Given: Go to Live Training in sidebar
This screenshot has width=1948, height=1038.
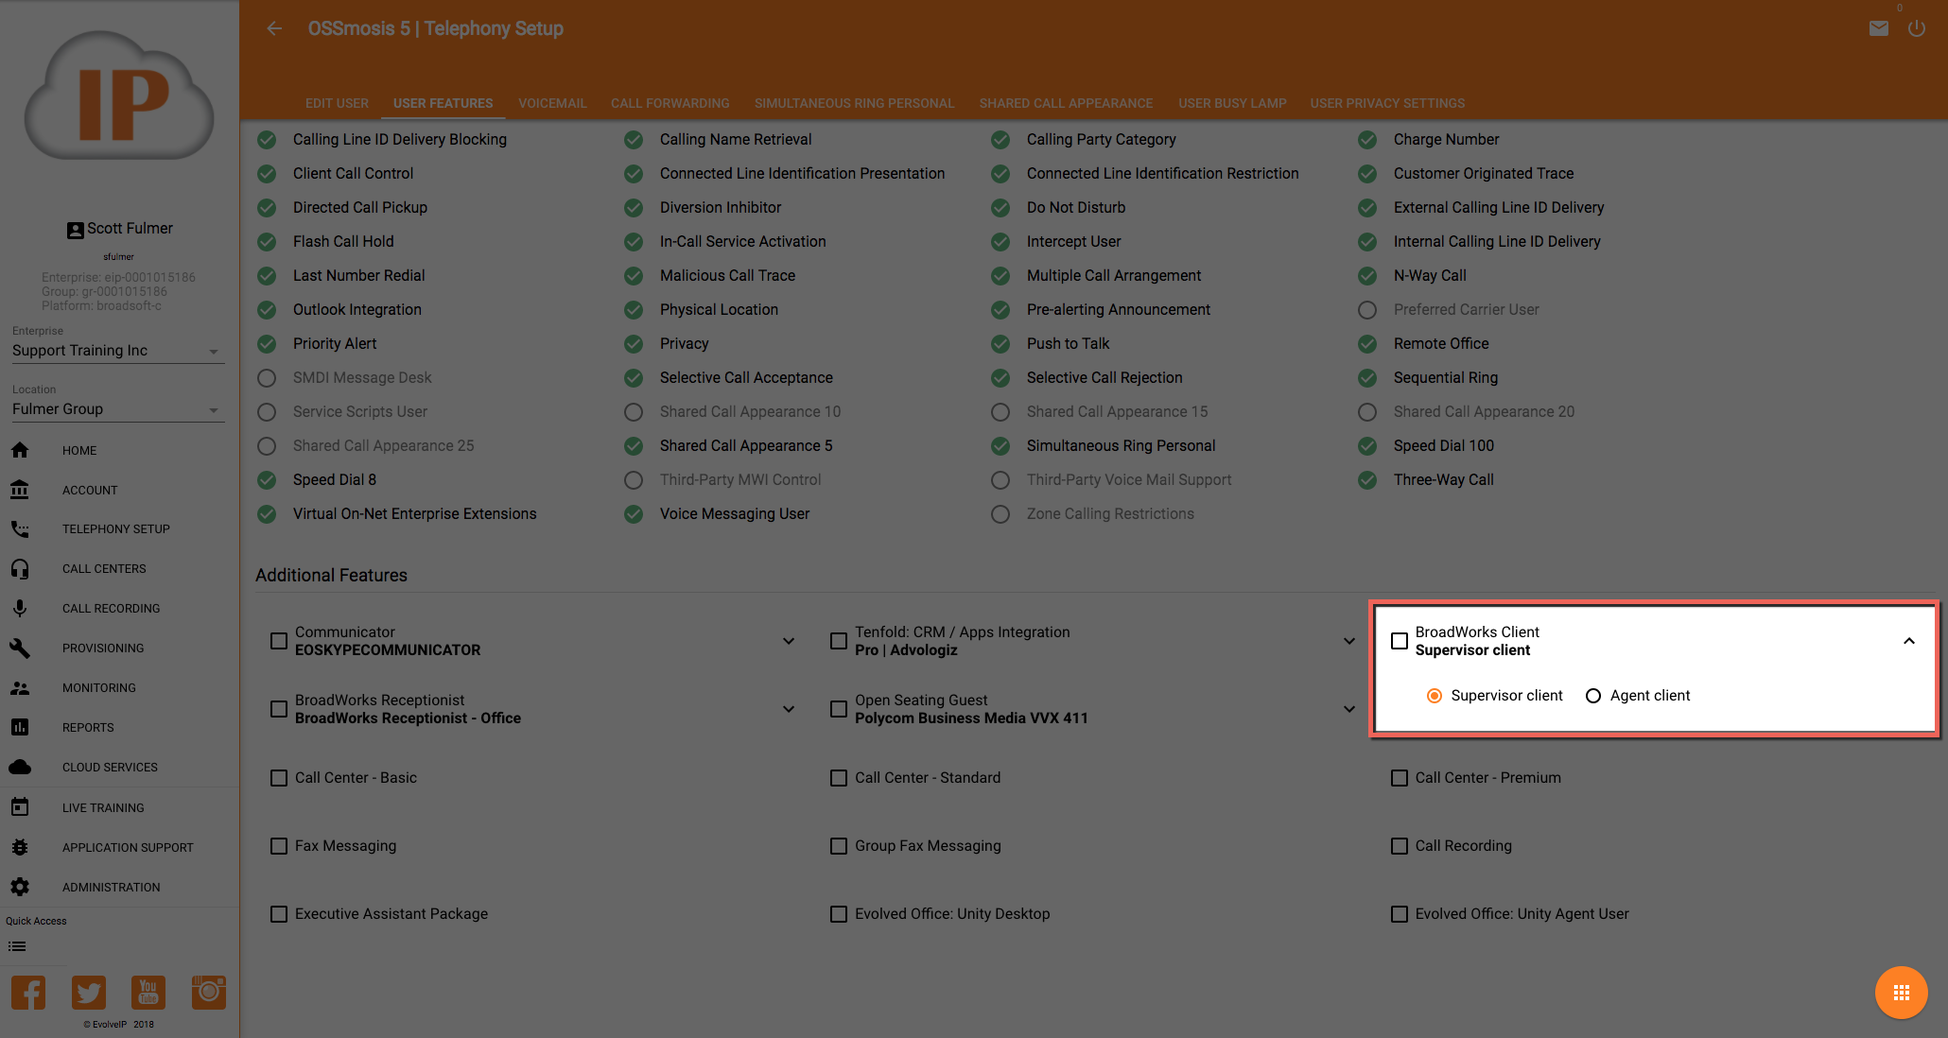Looking at the screenshot, I should [x=103, y=808].
